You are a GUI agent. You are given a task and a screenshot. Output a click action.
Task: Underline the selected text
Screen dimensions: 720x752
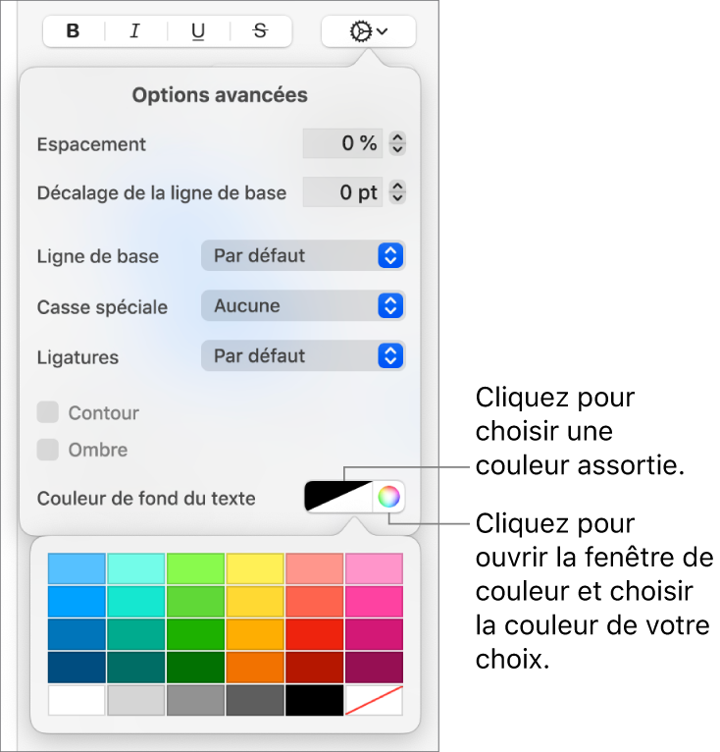point(198,31)
